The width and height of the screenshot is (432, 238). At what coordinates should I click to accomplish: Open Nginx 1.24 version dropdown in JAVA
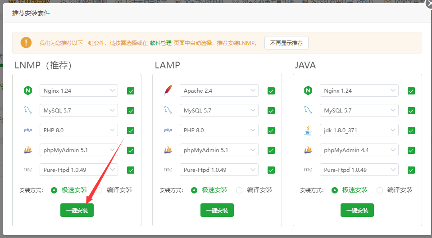pos(359,90)
